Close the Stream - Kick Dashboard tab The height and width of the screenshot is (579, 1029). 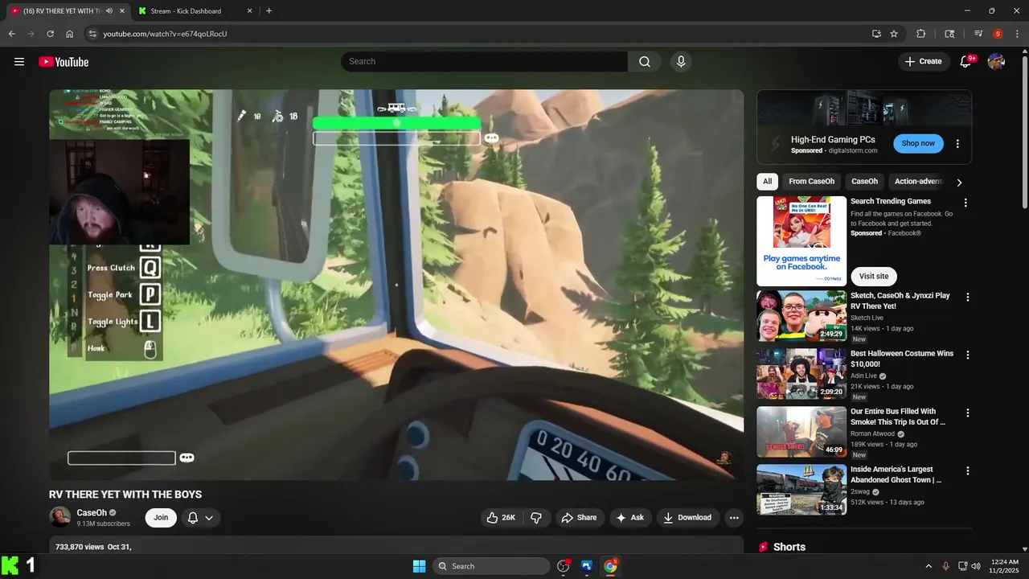249,11
